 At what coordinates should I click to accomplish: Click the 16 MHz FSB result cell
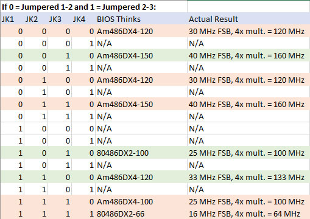point(248,214)
